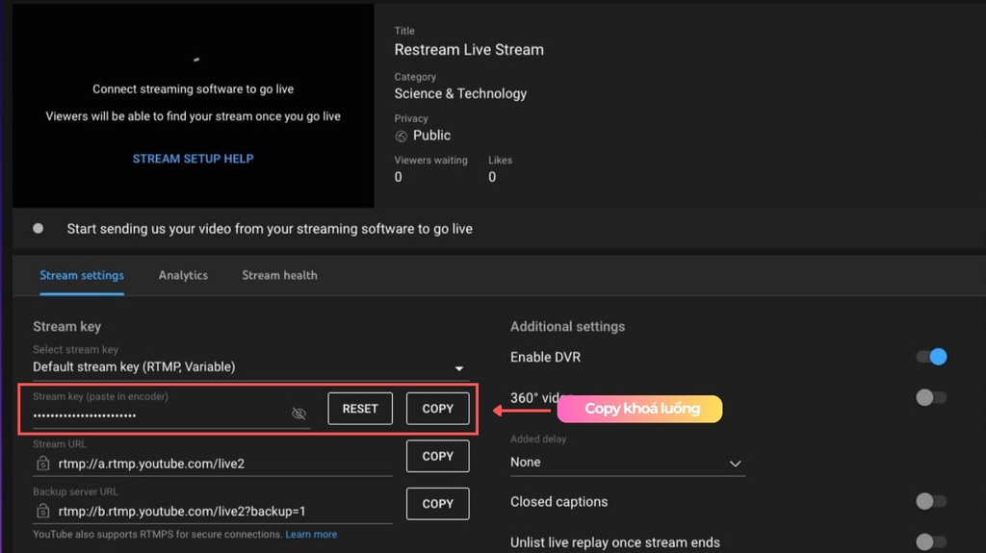Open the Stream health tab
This screenshot has height=553, width=986.
[280, 275]
